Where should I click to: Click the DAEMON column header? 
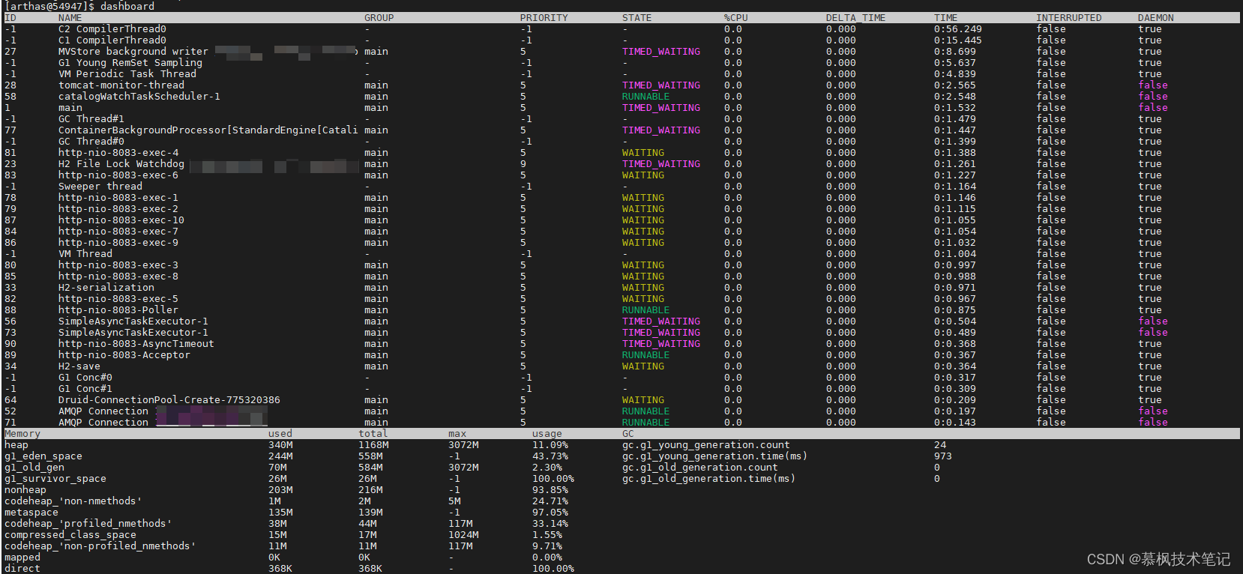pyautogui.click(x=1156, y=18)
